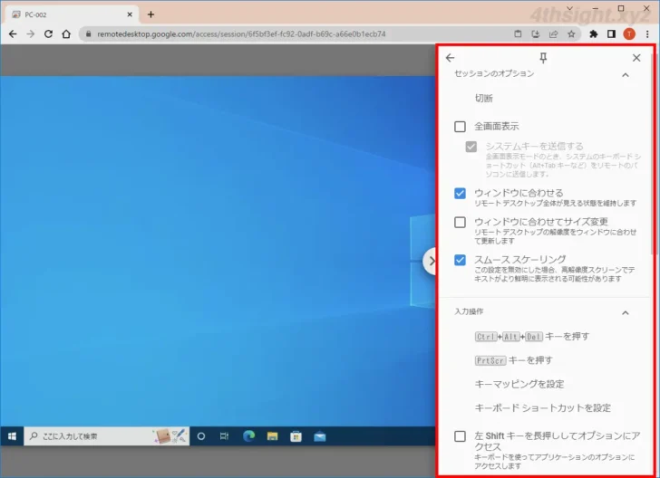The height and width of the screenshot is (478, 660).
Task: Open Cortana circle on remote taskbar
Action: [201, 436]
